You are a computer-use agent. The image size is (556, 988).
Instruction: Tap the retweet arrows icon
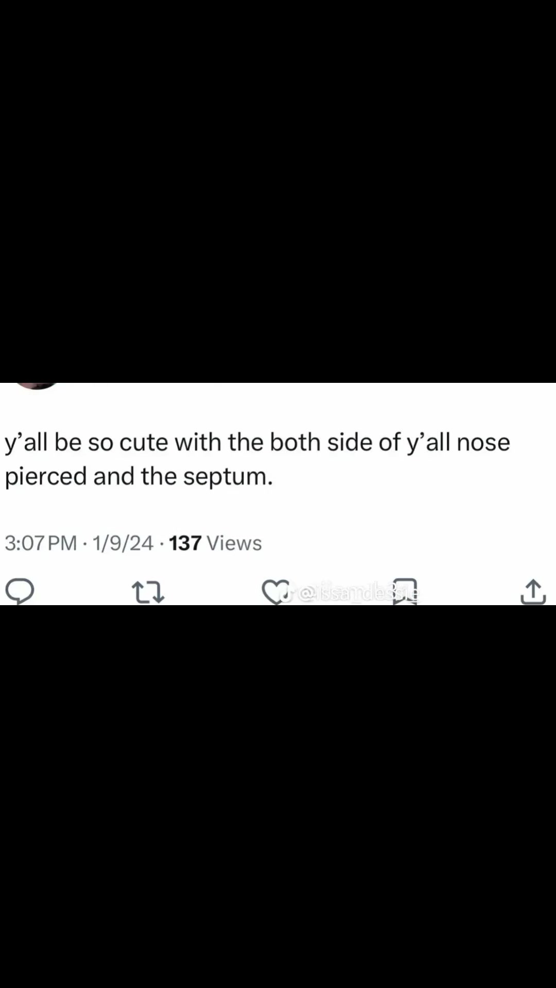[x=148, y=592]
